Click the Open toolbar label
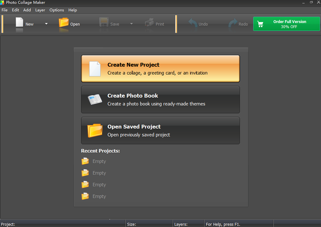Screen dimensions: 321x227 tap(75, 24)
